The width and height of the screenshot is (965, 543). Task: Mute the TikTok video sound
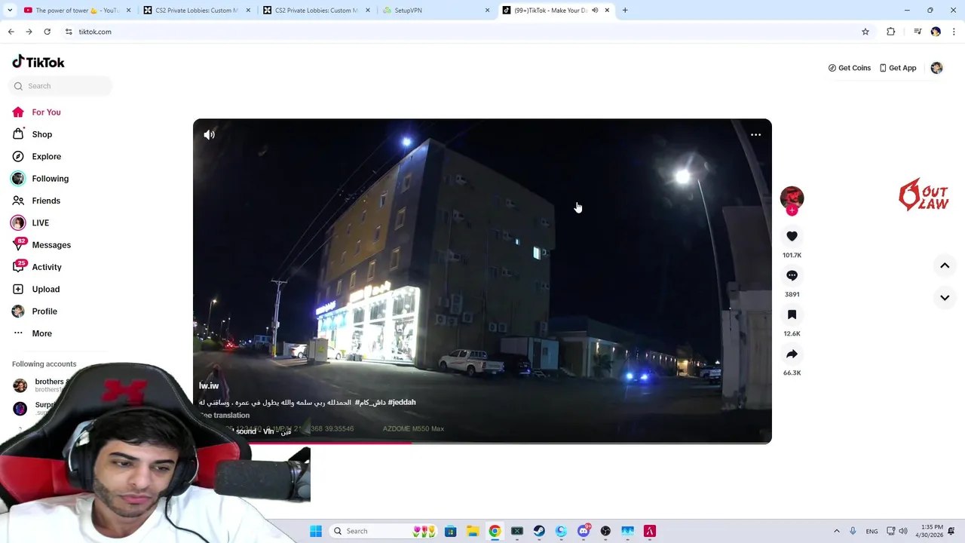(x=209, y=135)
